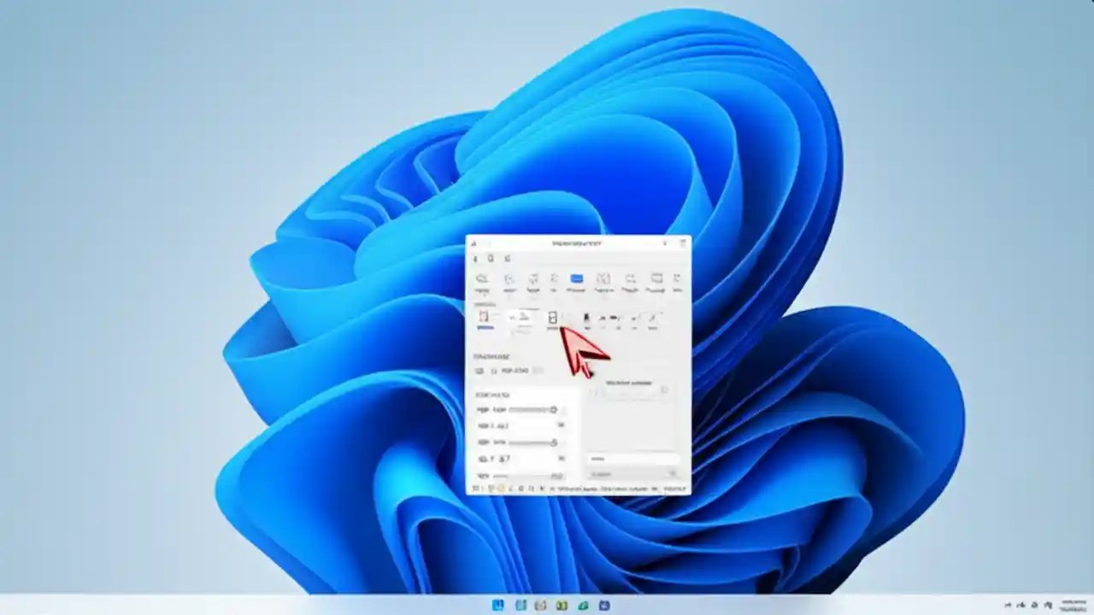Switch to the second toolbar section of the dialog
Viewport: 1094px width, 615px height.
click(x=491, y=258)
